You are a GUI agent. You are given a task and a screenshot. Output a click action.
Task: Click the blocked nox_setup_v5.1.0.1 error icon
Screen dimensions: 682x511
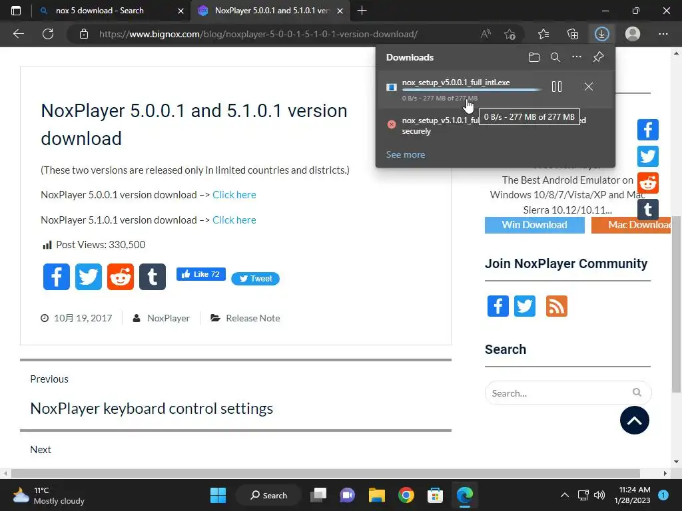click(392, 124)
